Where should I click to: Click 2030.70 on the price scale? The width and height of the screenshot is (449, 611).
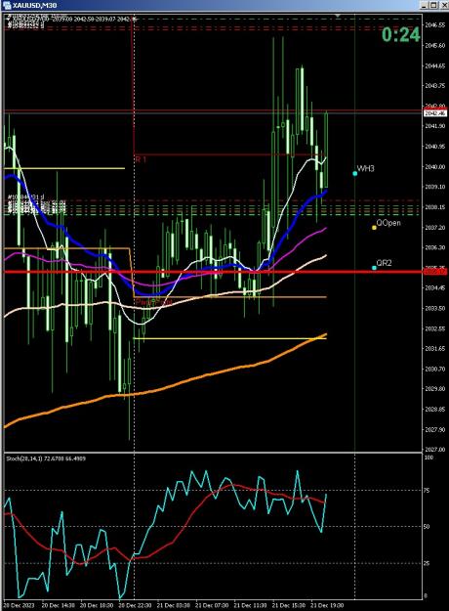point(435,369)
